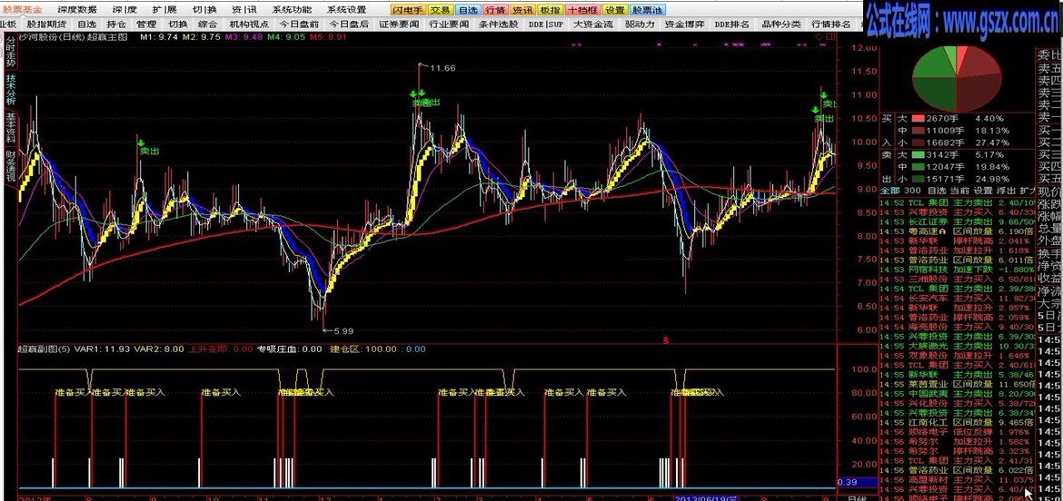This screenshot has height=501, width=1063.
Task: Open the 深度数据 menu
Action: [76, 9]
